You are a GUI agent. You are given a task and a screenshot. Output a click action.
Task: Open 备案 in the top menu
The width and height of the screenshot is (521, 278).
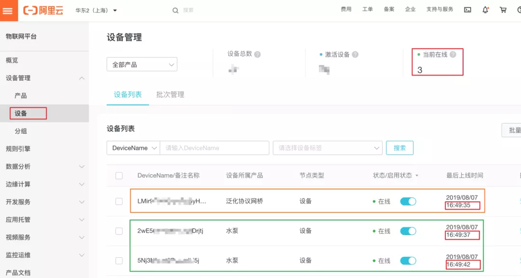pos(389,9)
